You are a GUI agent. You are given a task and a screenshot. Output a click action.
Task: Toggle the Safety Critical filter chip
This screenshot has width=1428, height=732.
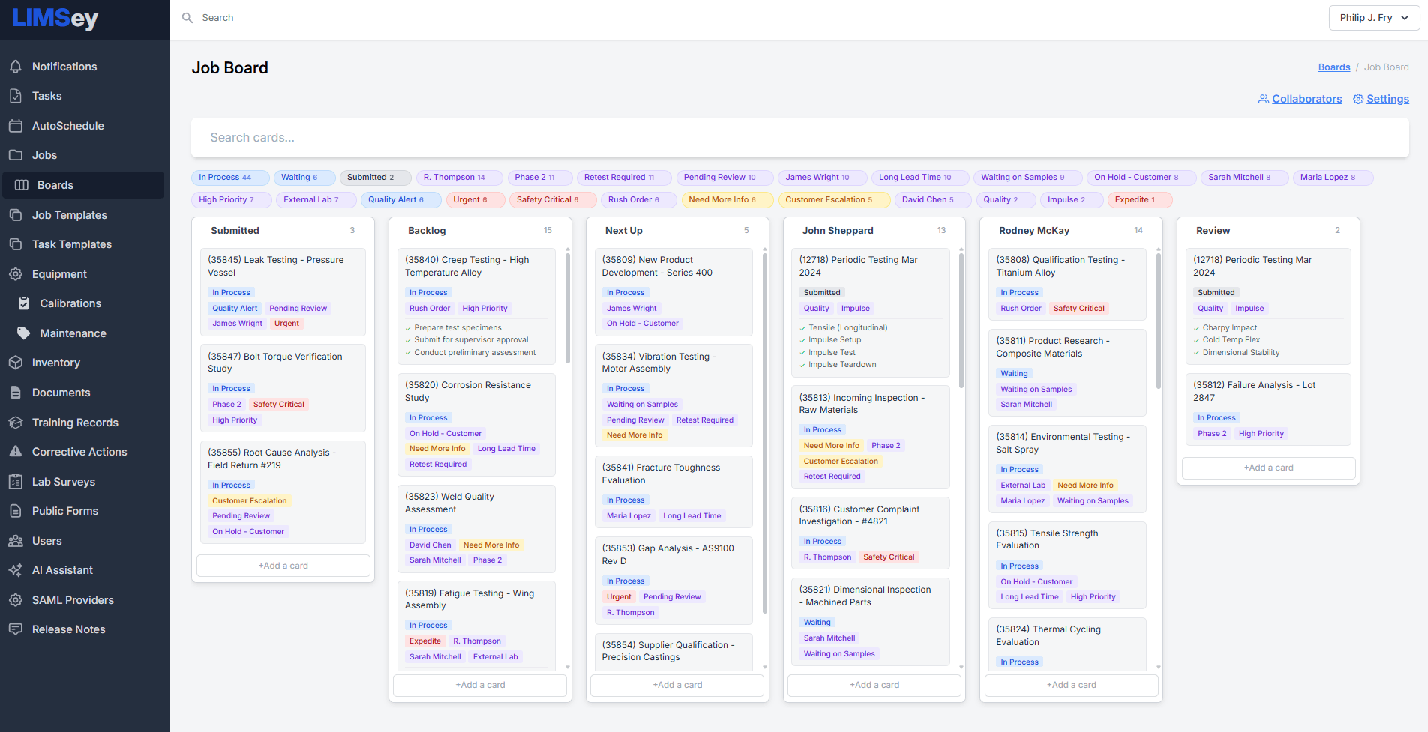click(552, 200)
